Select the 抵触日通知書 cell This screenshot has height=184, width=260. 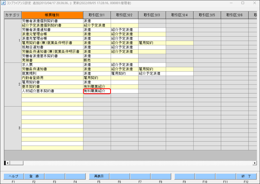coord(52,47)
